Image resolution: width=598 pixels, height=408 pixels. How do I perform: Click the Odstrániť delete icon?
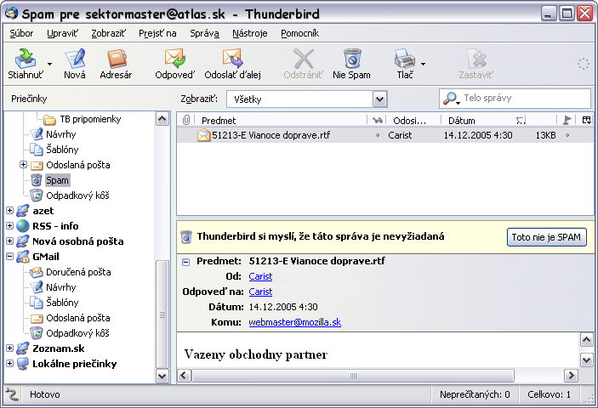pos(303,59)
